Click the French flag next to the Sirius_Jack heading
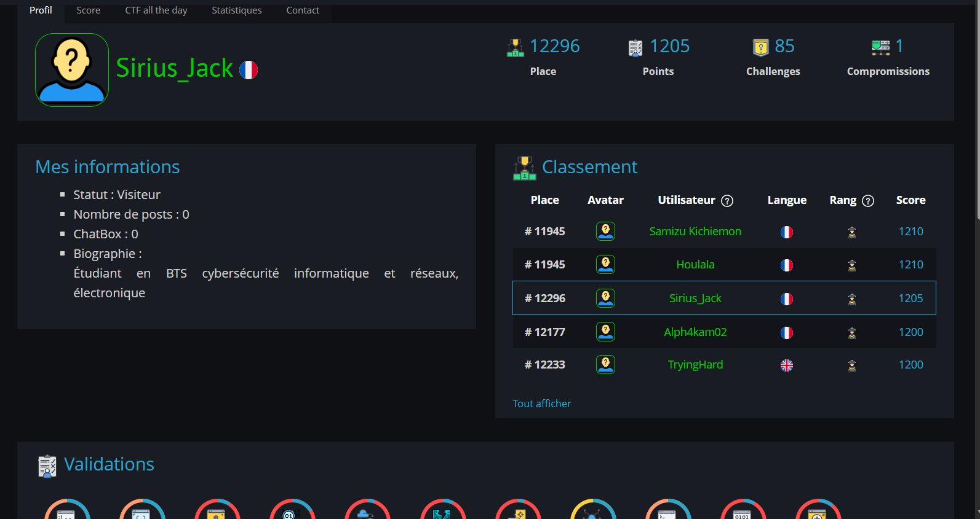 click(x=249, y=70)
